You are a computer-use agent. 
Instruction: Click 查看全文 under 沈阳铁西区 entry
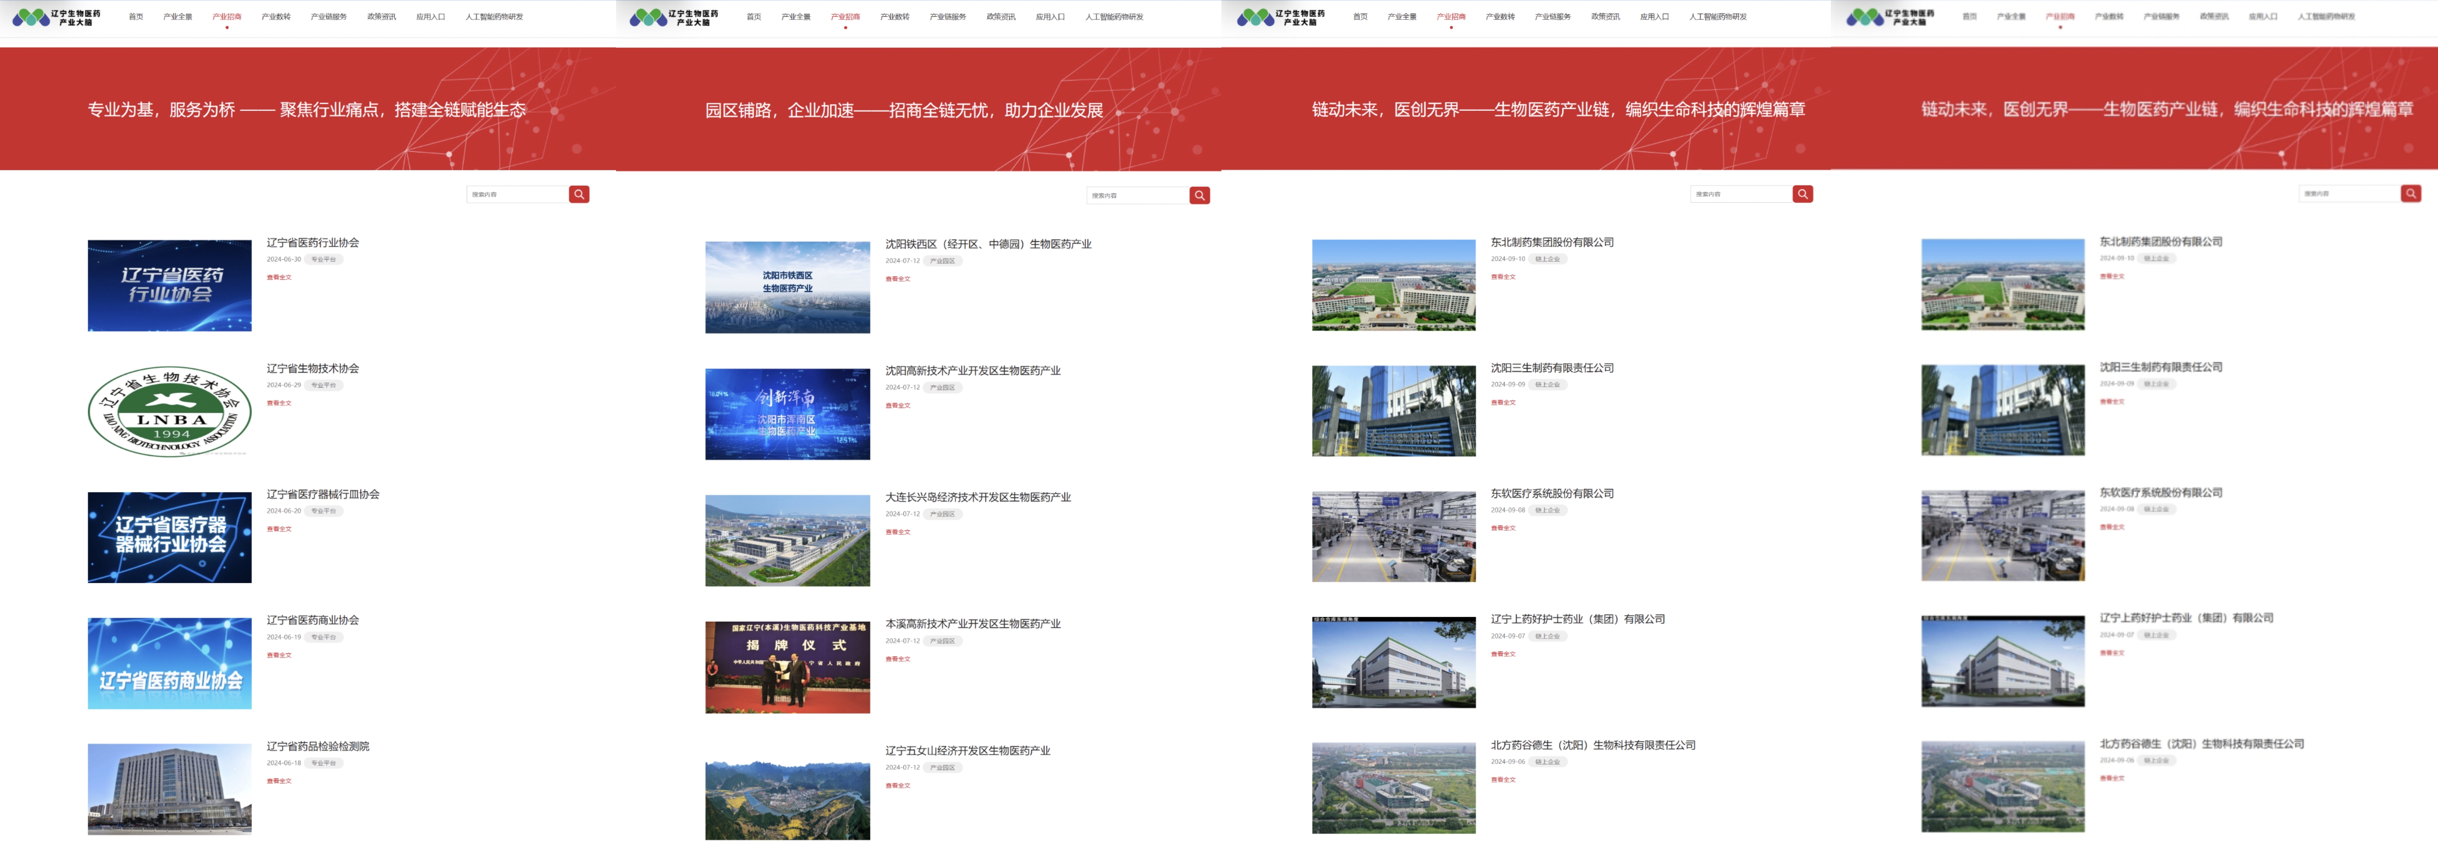[x=897, y=279]
